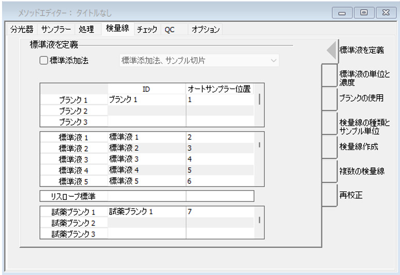
Task: Open the 標準添加法、サンプル切片 dropdown
Action: click(x=197, y=61)
